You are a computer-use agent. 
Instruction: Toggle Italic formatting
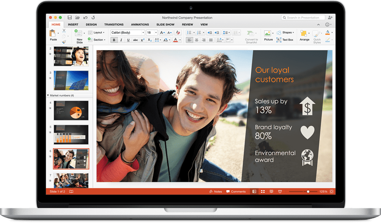tap(121, 40)
